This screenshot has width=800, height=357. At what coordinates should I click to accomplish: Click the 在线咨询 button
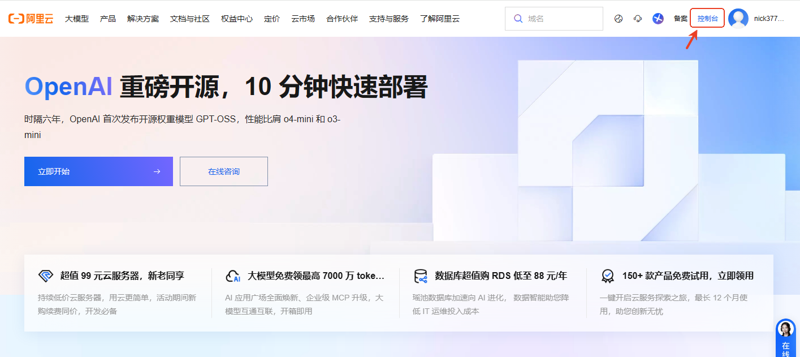[x=224, y=171]
